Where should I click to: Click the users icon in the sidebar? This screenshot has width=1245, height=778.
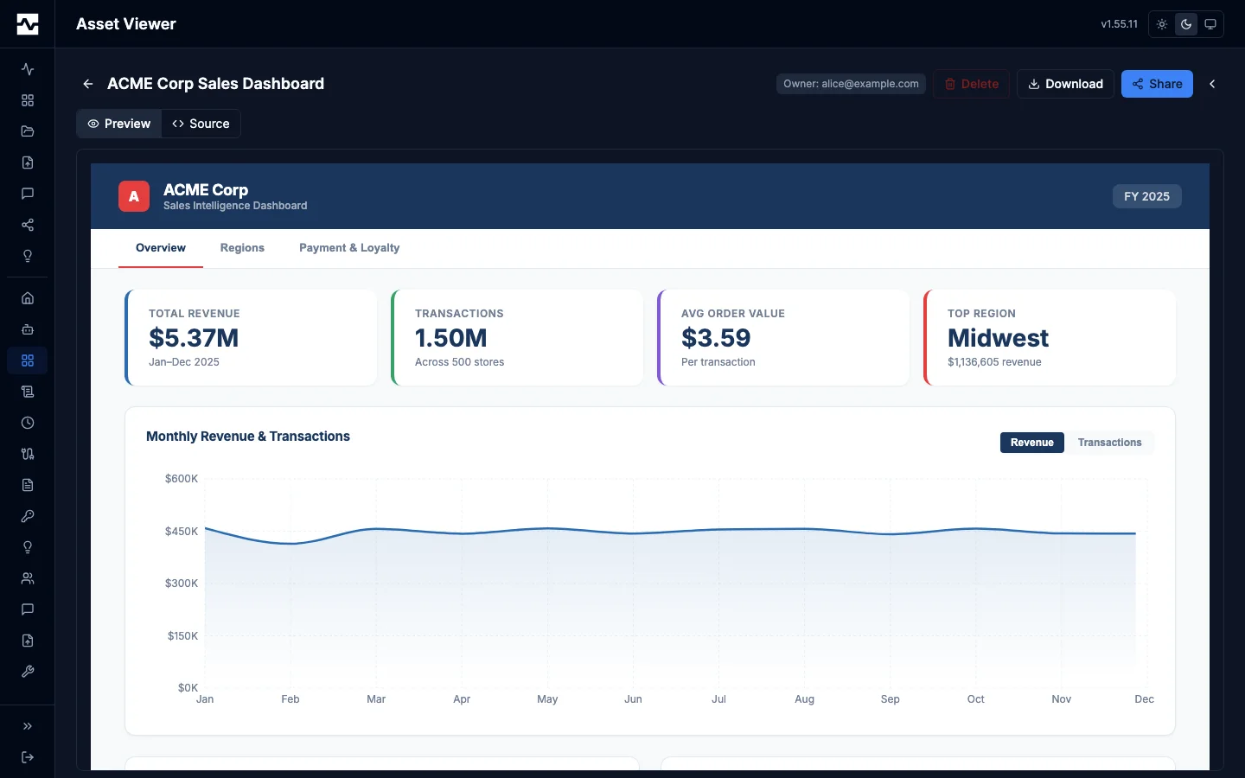pyautogui.click(x=27, y=578)
